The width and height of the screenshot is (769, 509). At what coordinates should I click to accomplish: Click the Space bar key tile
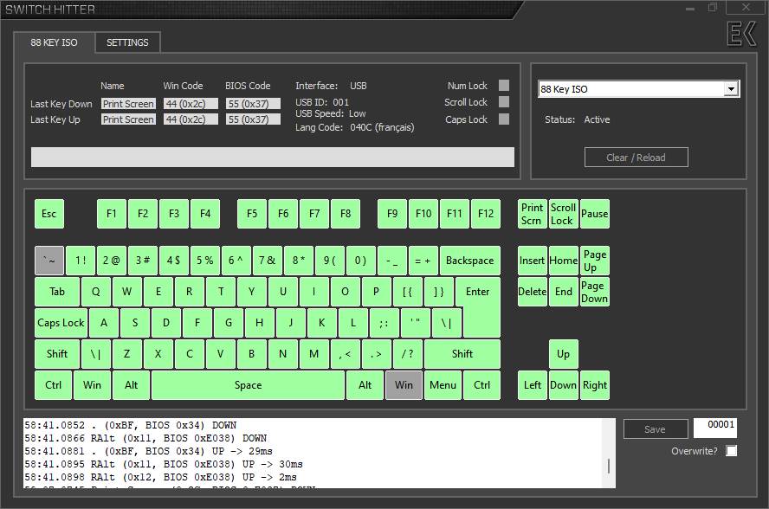[x=249, y=385]
